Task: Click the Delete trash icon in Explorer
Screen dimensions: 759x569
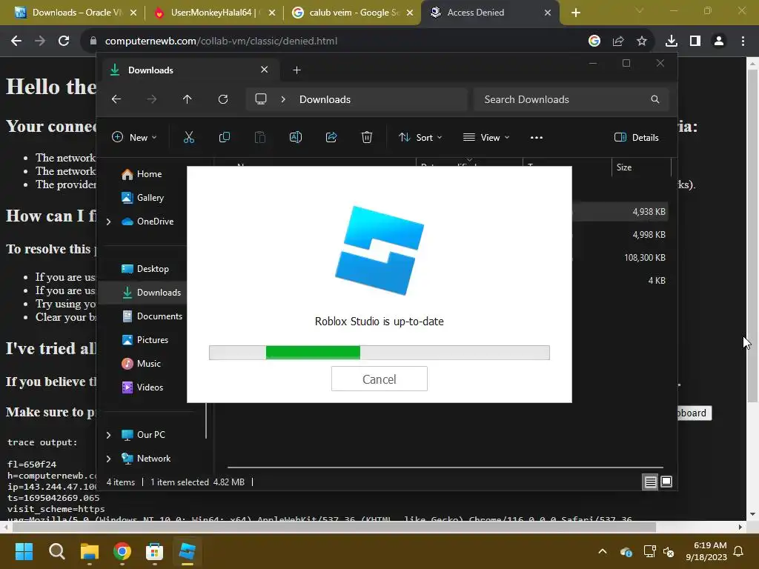Action: 366,137
